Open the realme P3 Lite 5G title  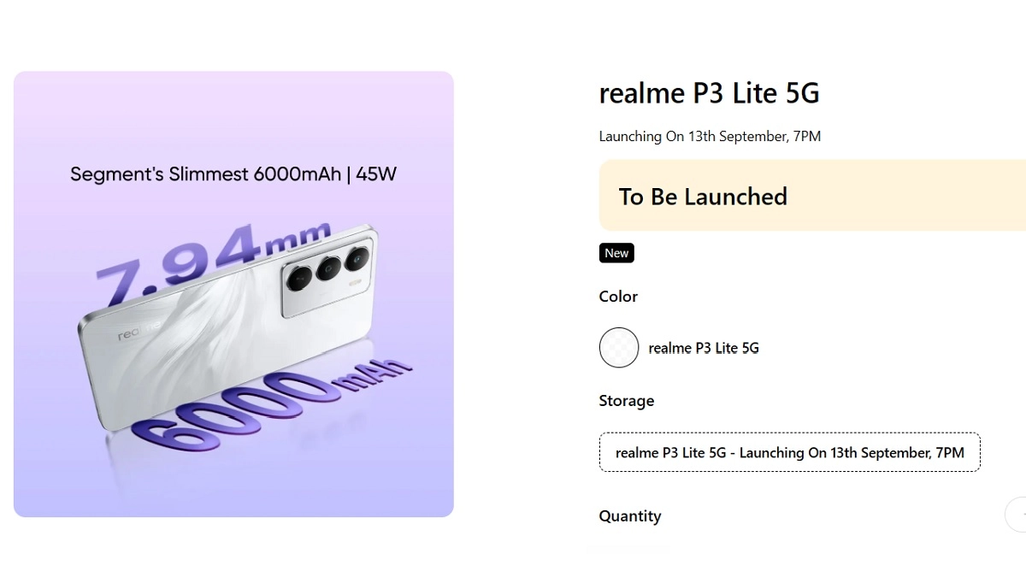point(709,93)
